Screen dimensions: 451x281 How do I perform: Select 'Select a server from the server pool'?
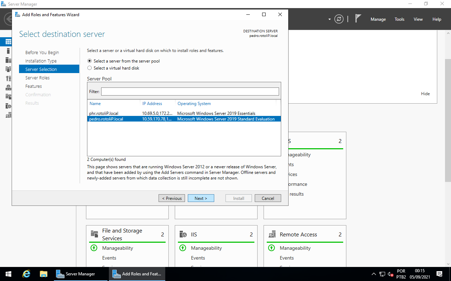pyautogui.click(x=89, y=61)
